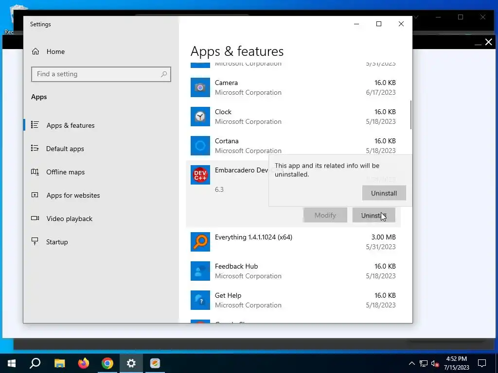498x373 pixels.
Task: Open Startup settings
Action: pyautogui.click(x=57, y=242)
